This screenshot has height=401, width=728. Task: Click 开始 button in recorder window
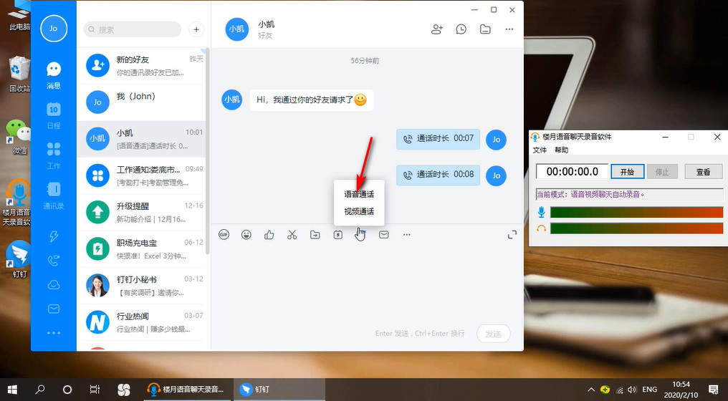tap(627, 171)
